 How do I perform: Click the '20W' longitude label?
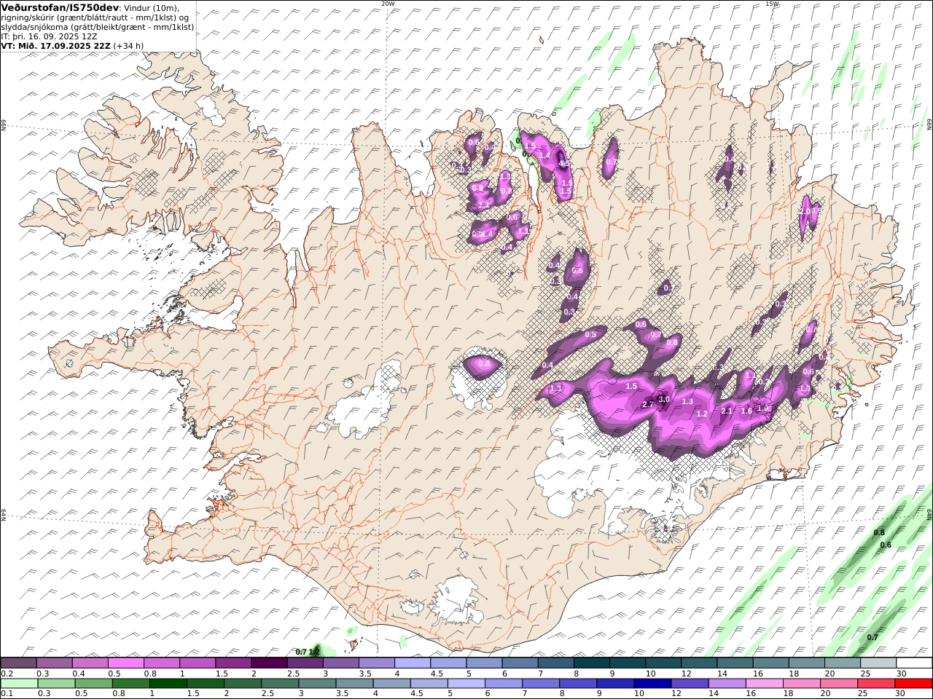pos(388,4)
